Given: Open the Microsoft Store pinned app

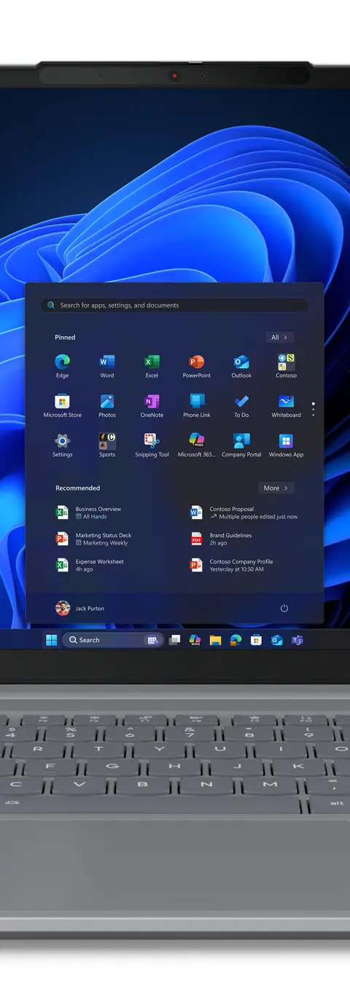Looking at the screenshot, I should pos(62,405).
